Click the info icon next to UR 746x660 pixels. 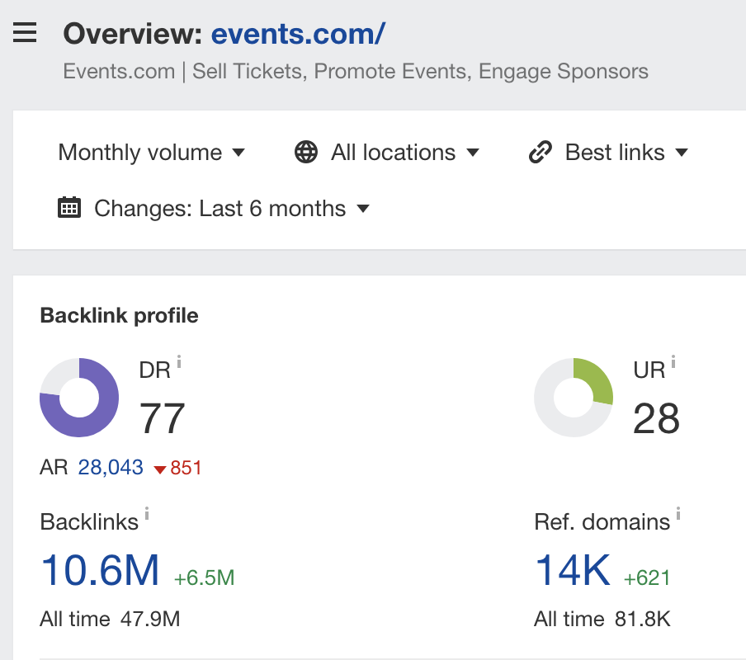[673, 361]
